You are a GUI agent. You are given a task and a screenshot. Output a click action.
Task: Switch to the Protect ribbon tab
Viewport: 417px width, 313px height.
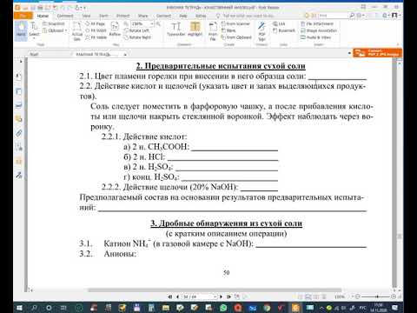point(123,16)
